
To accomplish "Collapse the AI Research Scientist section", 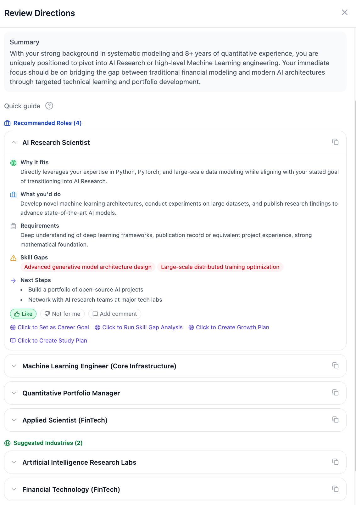I will click(x=14, y=143).
